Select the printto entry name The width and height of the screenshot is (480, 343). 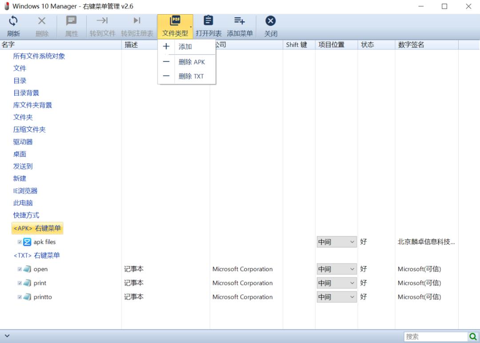coord(43,297)
